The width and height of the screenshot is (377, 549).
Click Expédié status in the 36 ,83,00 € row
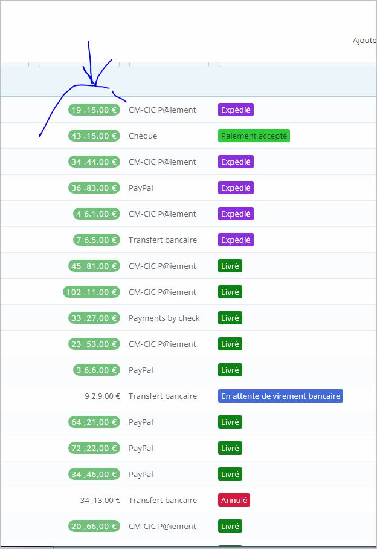(x=236, y=188)
